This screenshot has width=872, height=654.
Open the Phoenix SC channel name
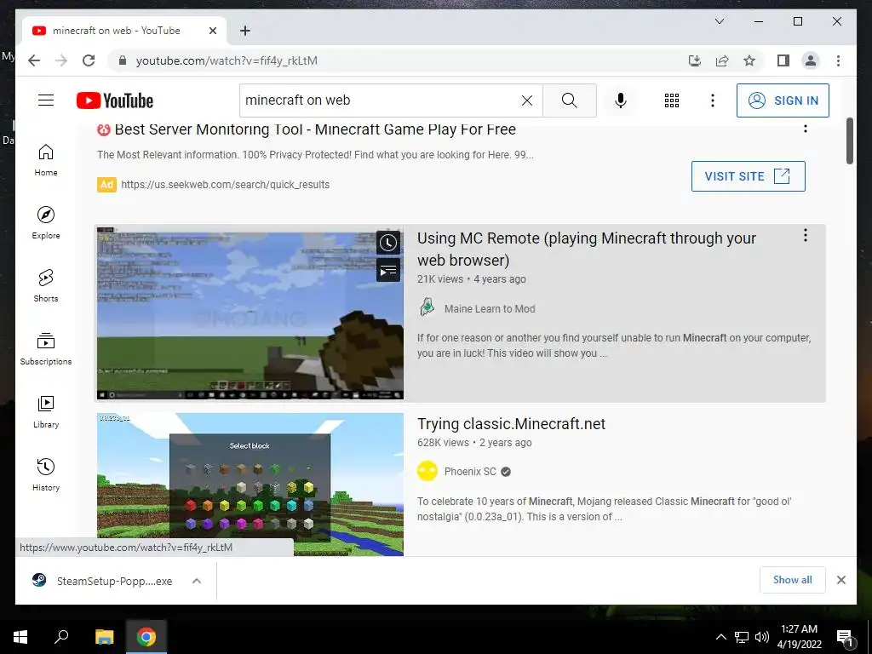[470, 472]
